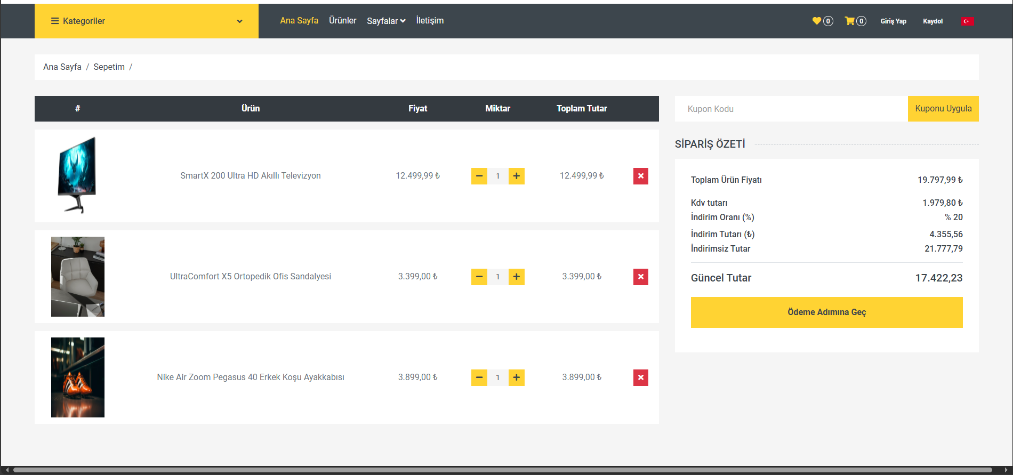Increase UltraComfort X5 chair quantity

pos(516,277)
